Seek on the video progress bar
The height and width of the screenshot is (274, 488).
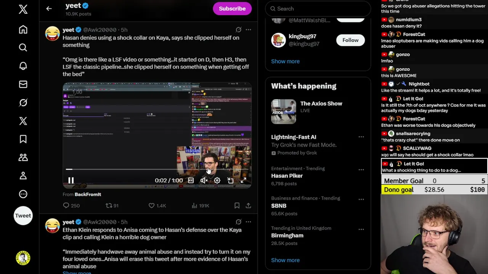pos(157,169)
